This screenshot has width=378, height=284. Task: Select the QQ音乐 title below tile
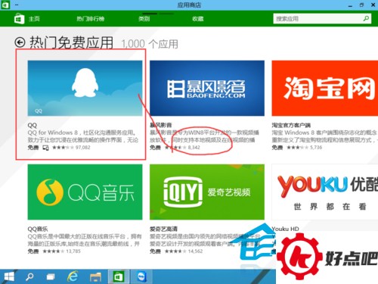[38, 229]
